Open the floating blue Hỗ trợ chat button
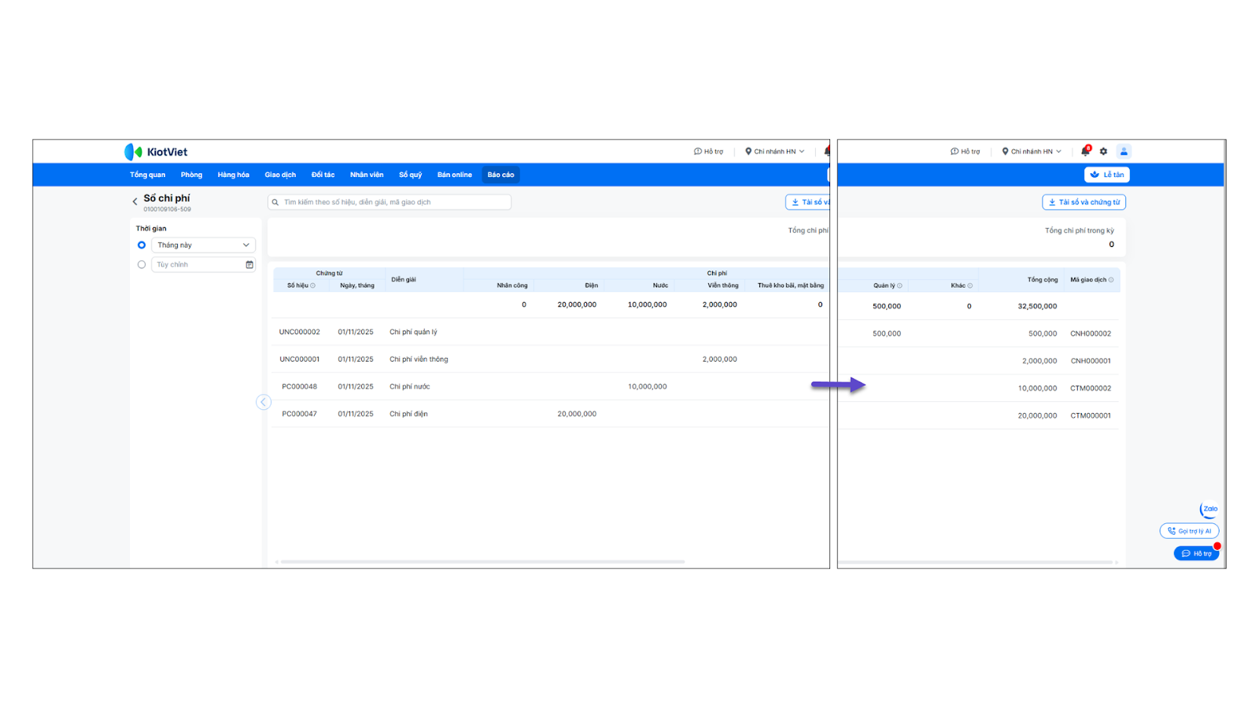The height and width of the screenshot is (708, 1259). click(x=1196, y=554)
